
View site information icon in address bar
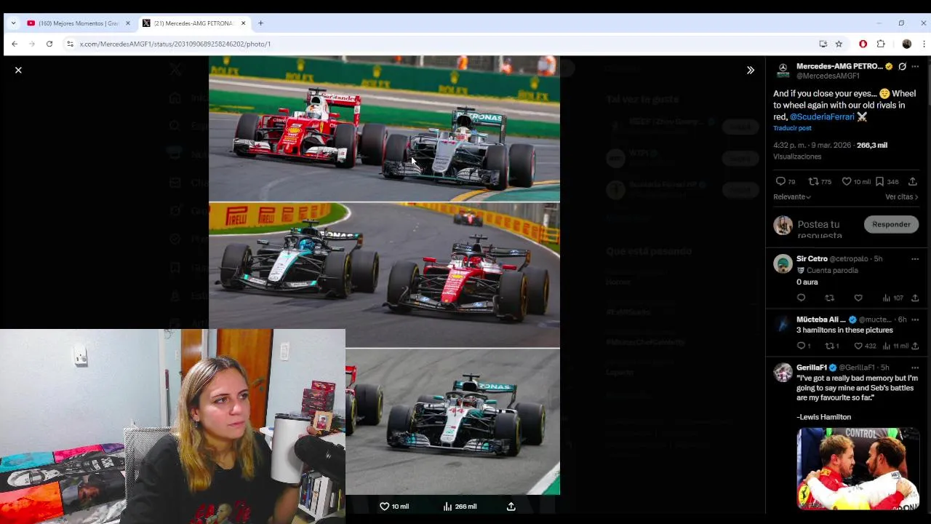pyautogui.click(x=70, y=44)
